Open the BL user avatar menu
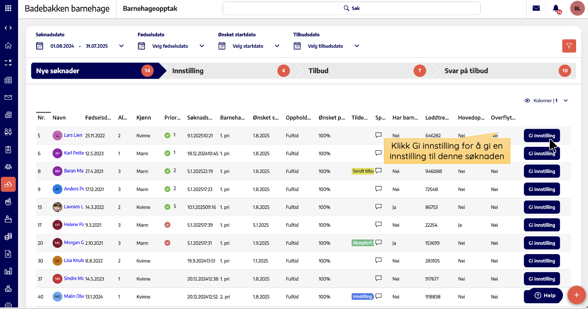 [577, 8]
